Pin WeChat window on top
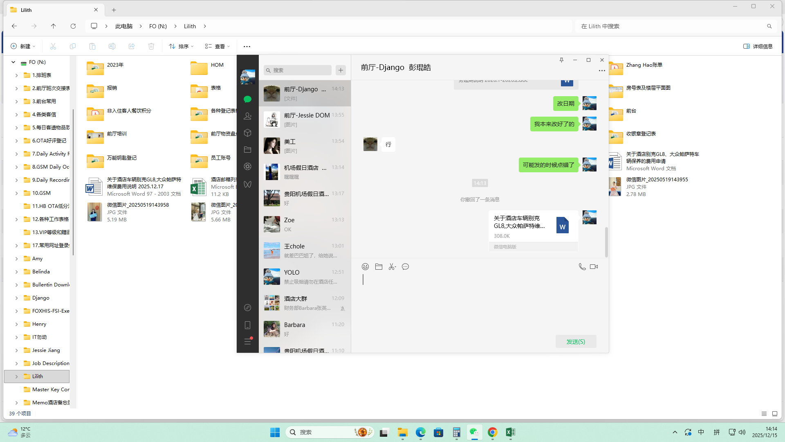The image size is (785, 442). (561, 60)
